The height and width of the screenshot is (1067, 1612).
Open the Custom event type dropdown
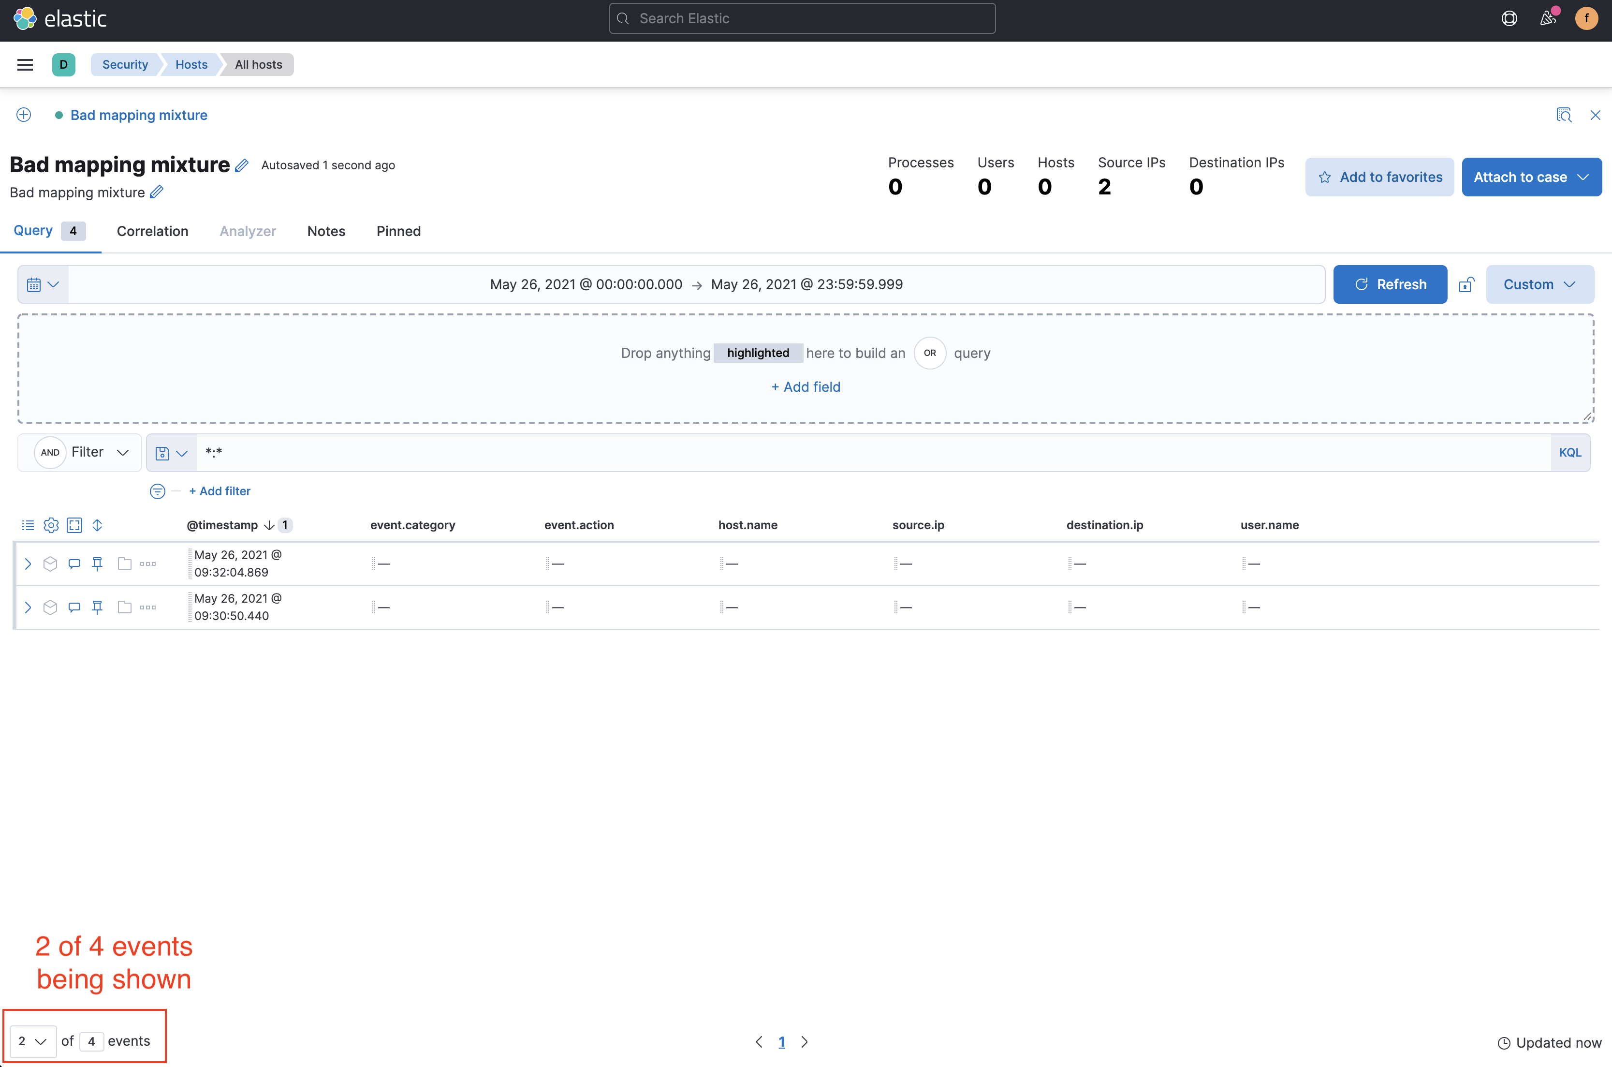pyautogui.click(x=1539, y=284)
